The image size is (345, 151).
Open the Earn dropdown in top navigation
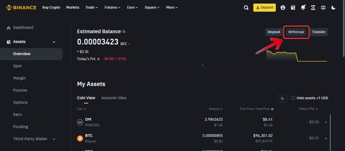pos(132,7)
